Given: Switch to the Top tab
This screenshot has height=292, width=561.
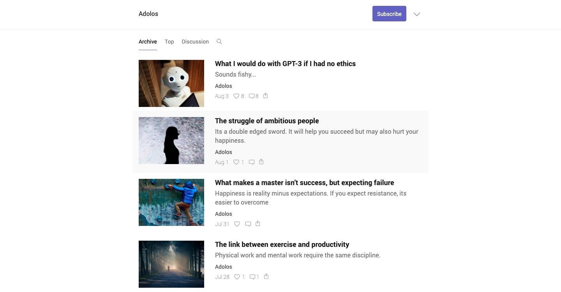Looking at the screenshot, I should click(169, 42).
